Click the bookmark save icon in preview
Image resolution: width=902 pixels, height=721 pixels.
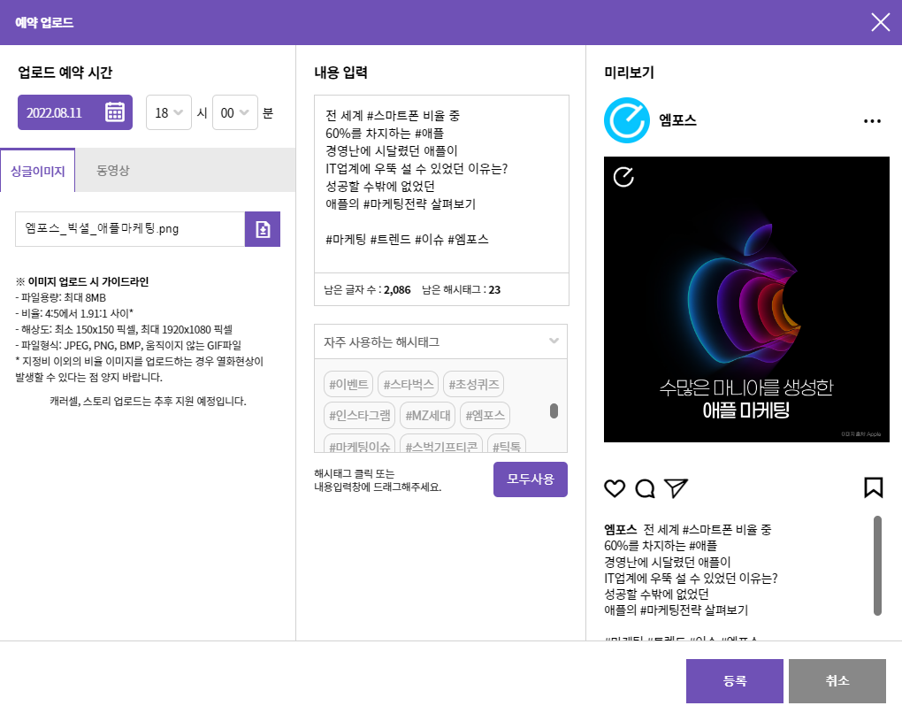tap(873, 487)
